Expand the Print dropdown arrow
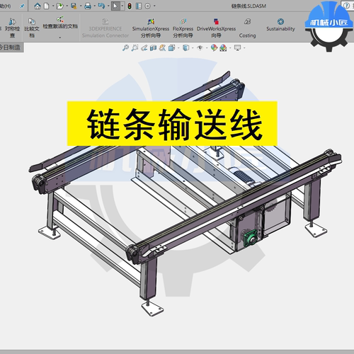The height and width of the screenshot is (354, 354). click(95, 6)
